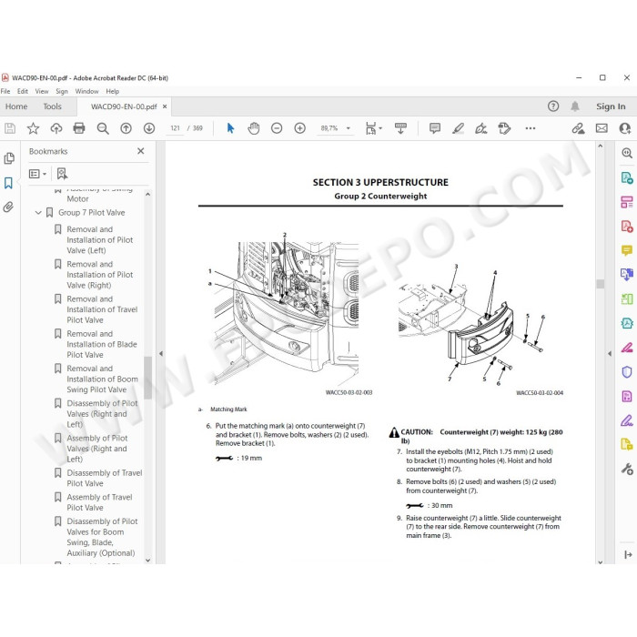Click the scrolling mode keyboard icon

click(x=400, y=128)
